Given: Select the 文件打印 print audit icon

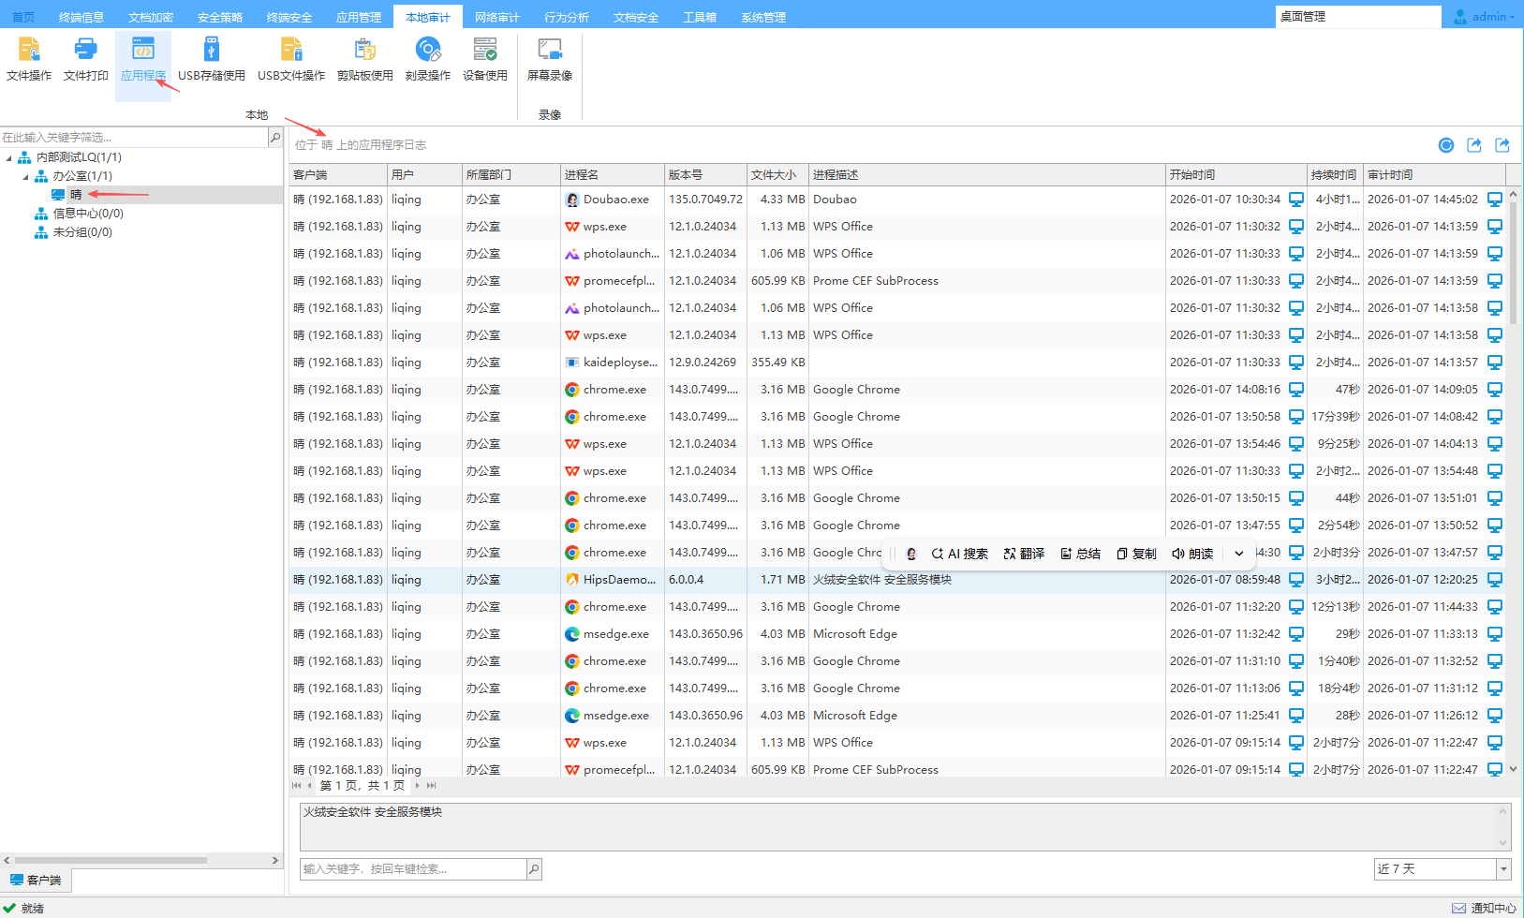Looking at the screenshot, I should [x=85, y=59].
